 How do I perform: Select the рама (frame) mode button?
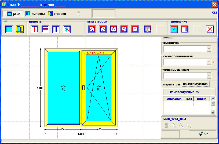tap(13, 14)
